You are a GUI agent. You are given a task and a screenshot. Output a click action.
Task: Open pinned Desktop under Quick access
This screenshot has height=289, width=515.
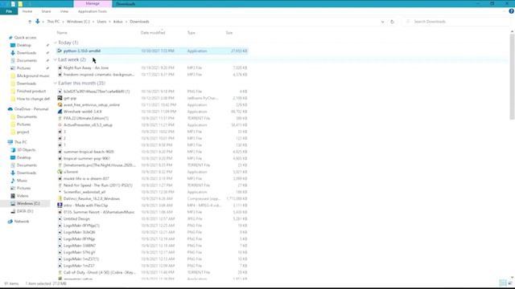point(23,45)
